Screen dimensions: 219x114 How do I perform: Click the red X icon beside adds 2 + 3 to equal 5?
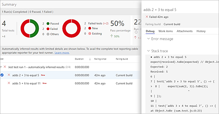9,75
